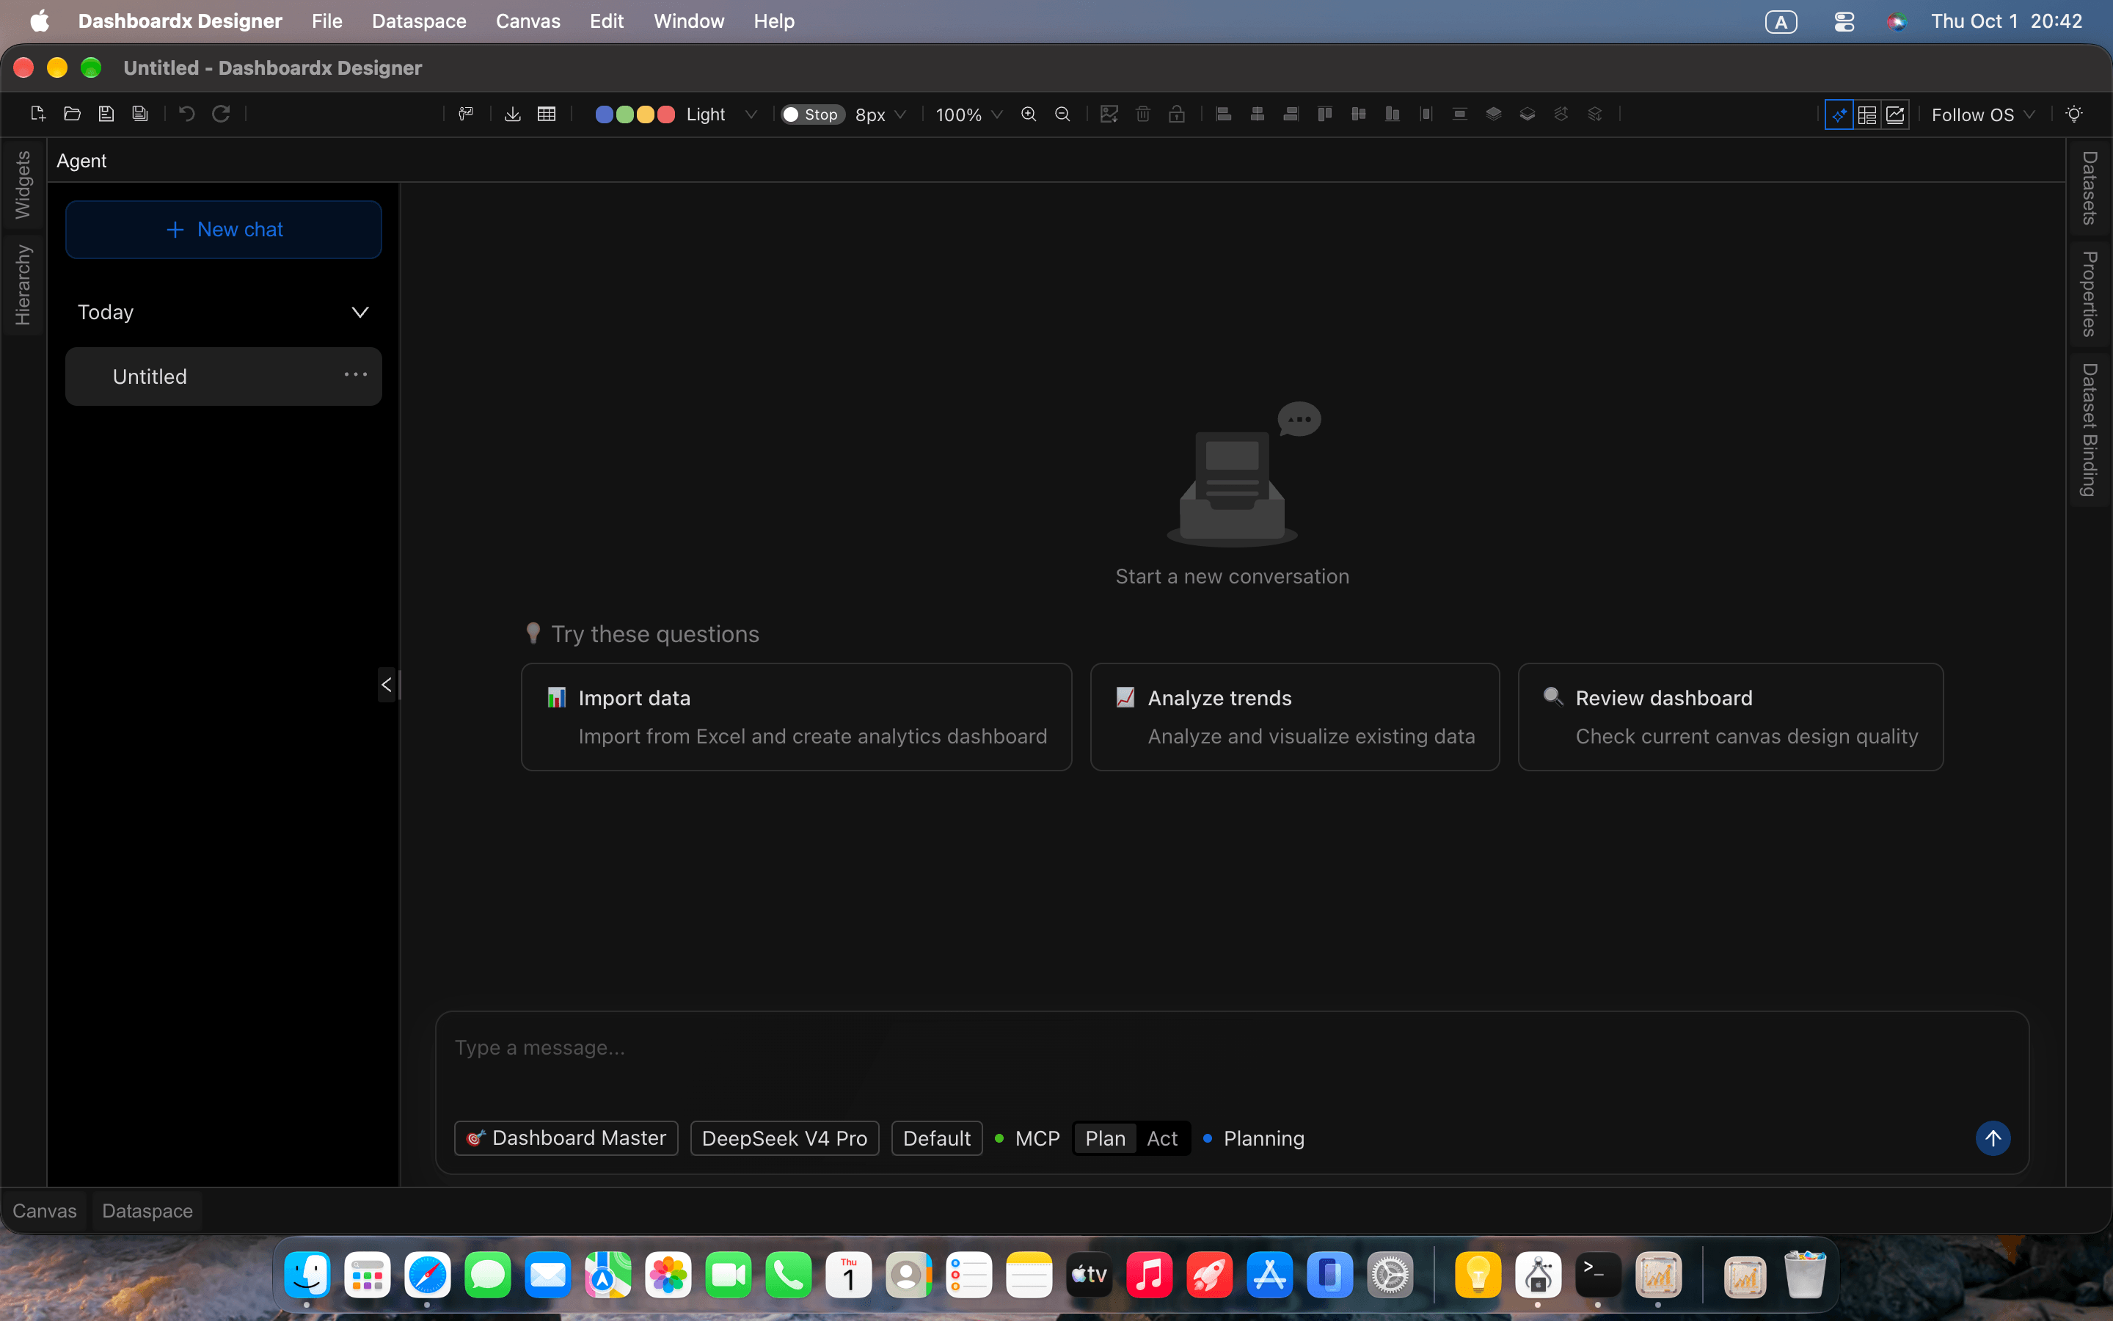2113x1321 pixels.
Task: Click the New file toolbar icon
Action: [x=37, y=114]
